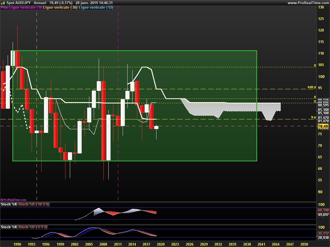Image resolution: width=330 pixels, height=247 pixels.
Task: Click the 2020 label on the time axis
Action: [x=161, y=244]
